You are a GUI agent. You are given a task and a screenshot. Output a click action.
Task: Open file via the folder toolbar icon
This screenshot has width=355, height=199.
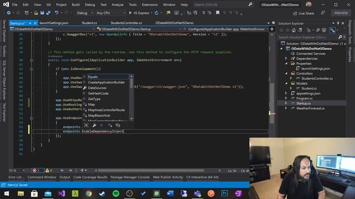[35, 13]
